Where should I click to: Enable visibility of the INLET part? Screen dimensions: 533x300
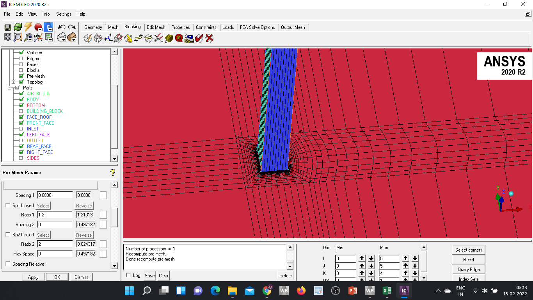coord(21,129)
